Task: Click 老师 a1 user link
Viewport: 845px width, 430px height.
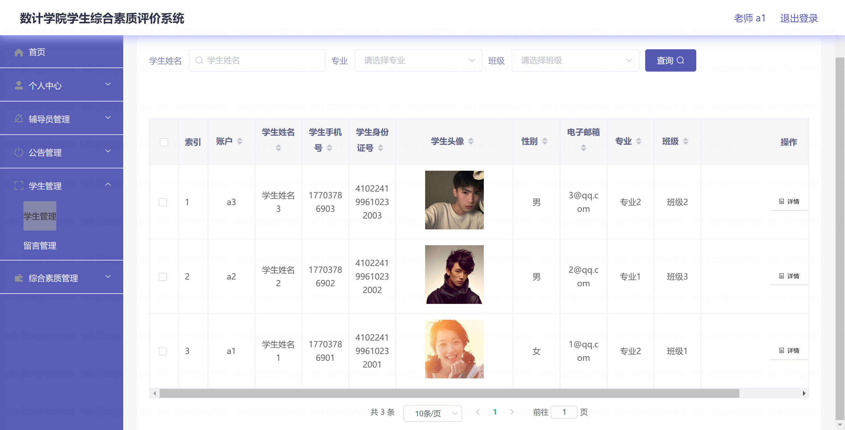Action: pyautogui.click(x=750, y=18)
